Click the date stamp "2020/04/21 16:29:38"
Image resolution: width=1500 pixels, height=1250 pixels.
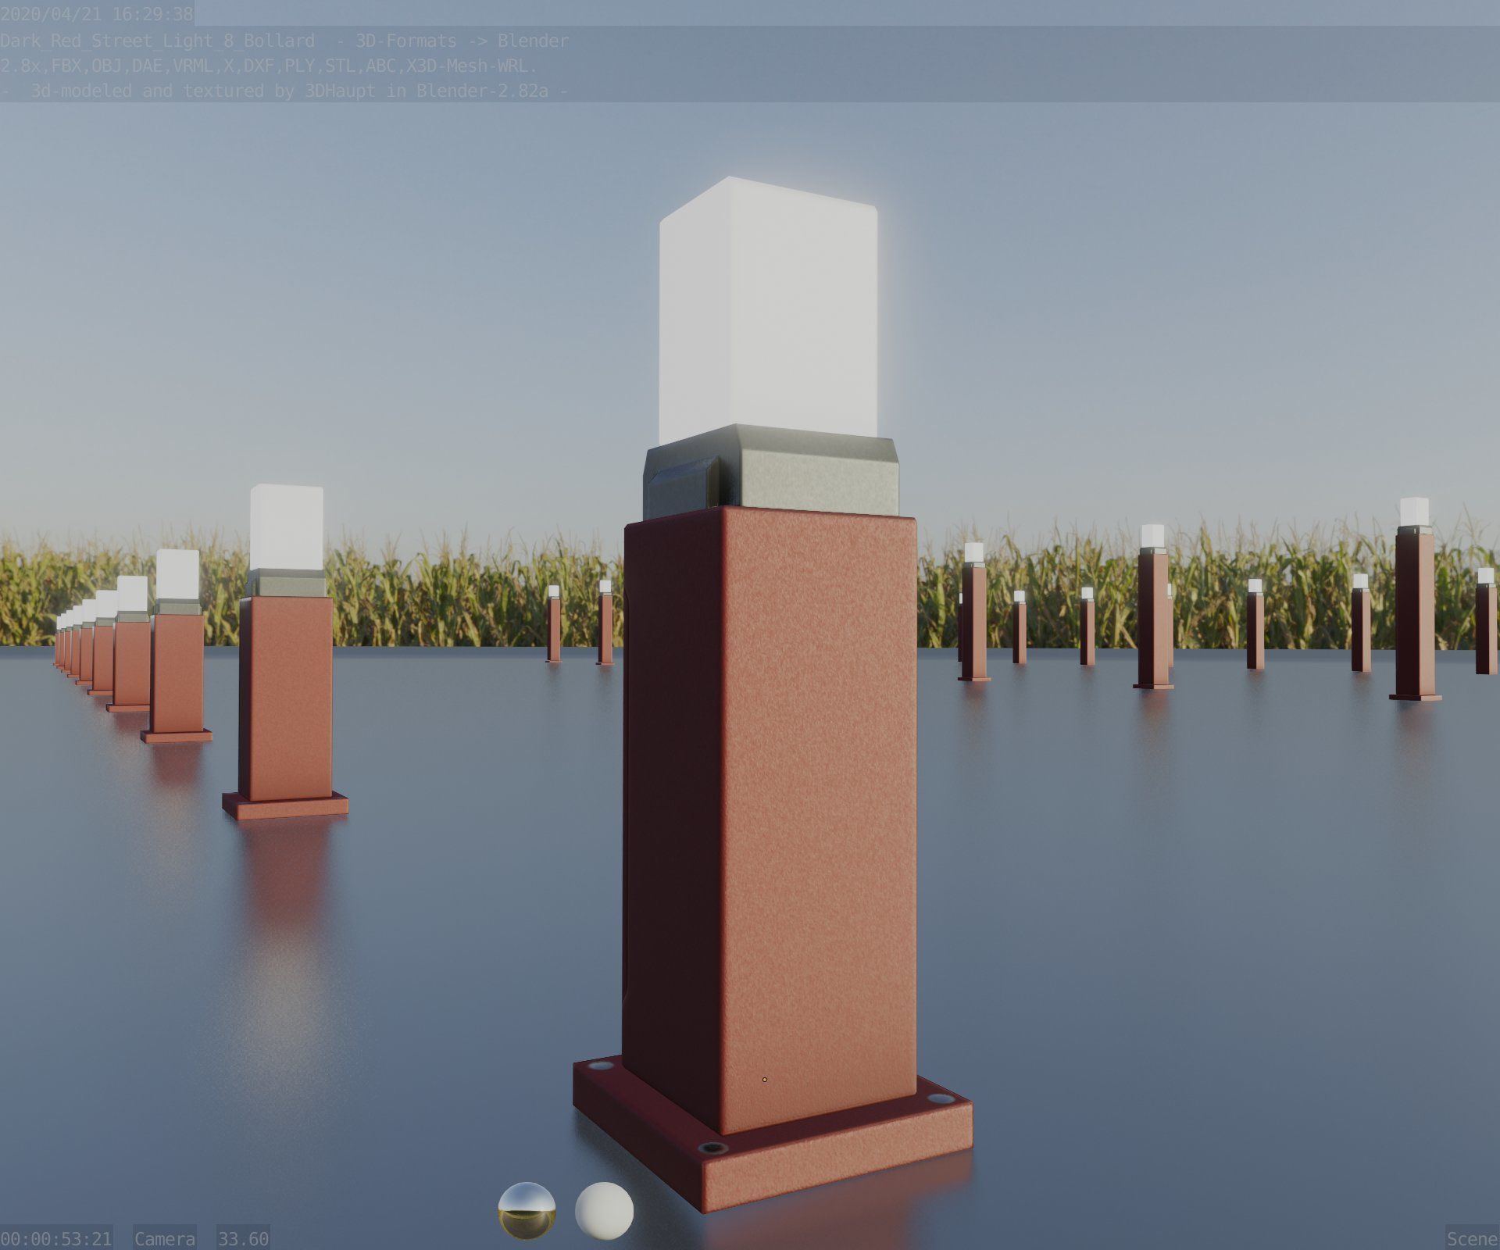click(97, 14)
